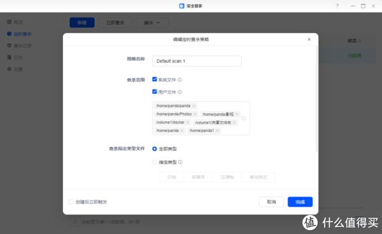The image size is (382, 234).
Task: Select the 全部类型 all types radio
Action: 155,149
